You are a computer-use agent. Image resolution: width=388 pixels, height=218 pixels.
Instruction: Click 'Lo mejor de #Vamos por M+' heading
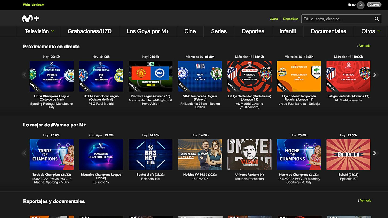[55, 125]
